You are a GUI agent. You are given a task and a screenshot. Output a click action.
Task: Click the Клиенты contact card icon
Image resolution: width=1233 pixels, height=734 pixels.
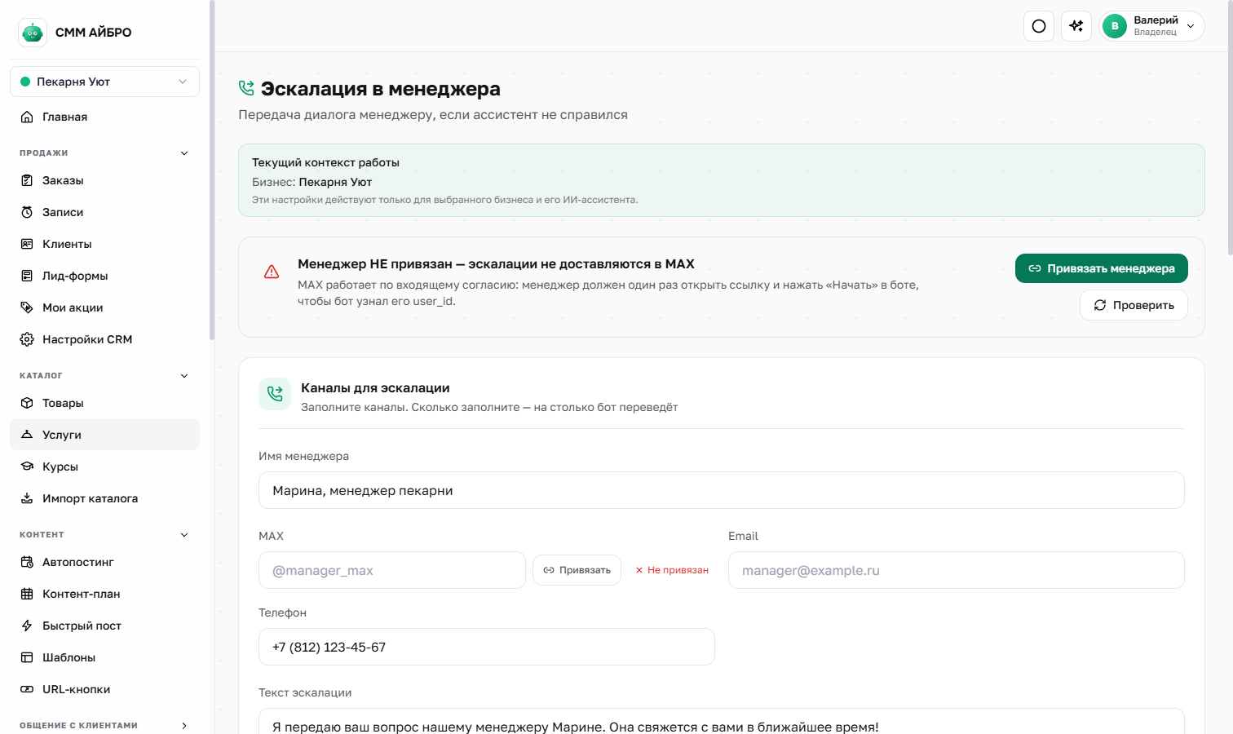27,244
